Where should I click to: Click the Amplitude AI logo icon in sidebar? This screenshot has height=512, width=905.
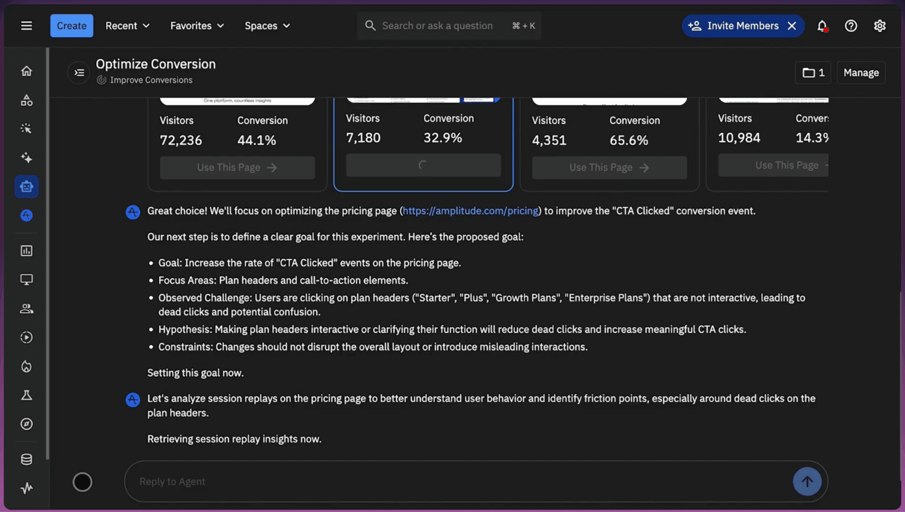coord(27,215)
